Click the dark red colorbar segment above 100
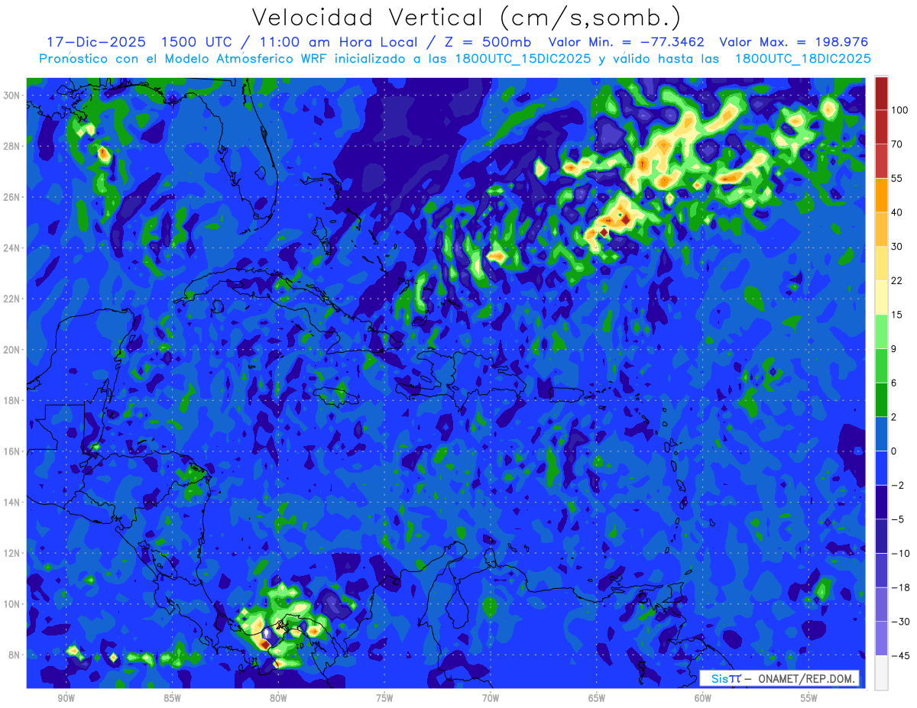The width and height of the screenshot is (917, 708). (881, 93)
